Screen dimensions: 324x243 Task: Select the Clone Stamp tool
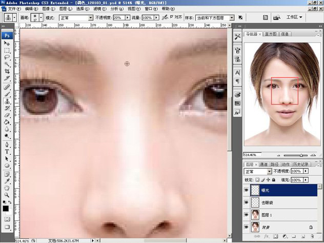tap(7, 102)
